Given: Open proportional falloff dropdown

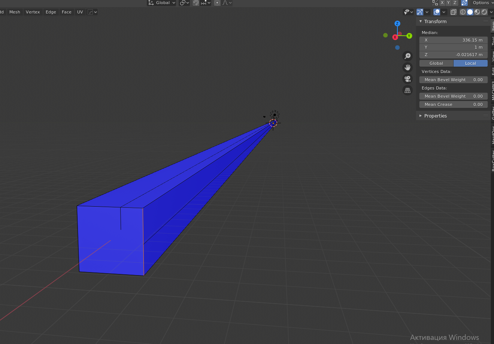Looking at the screenshot, I should (227, 3).
